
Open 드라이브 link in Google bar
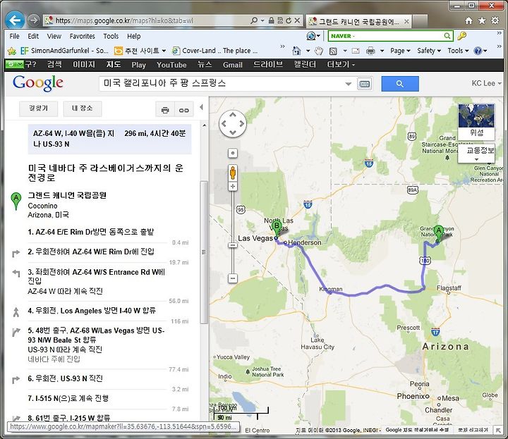268,65
